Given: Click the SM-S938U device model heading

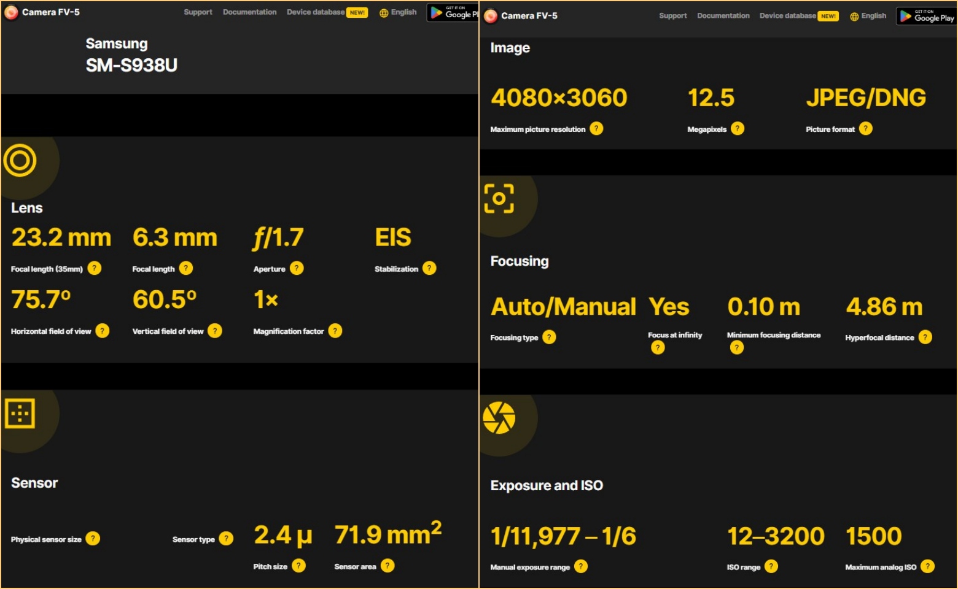Looking at the screenshot, I should (131, 65).
